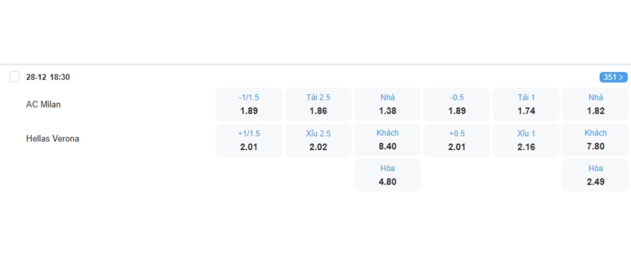Bet on first-half Khách at 7.80
Image resolution: width=631 pixels, height=260 pixels.
pos(596,140)
